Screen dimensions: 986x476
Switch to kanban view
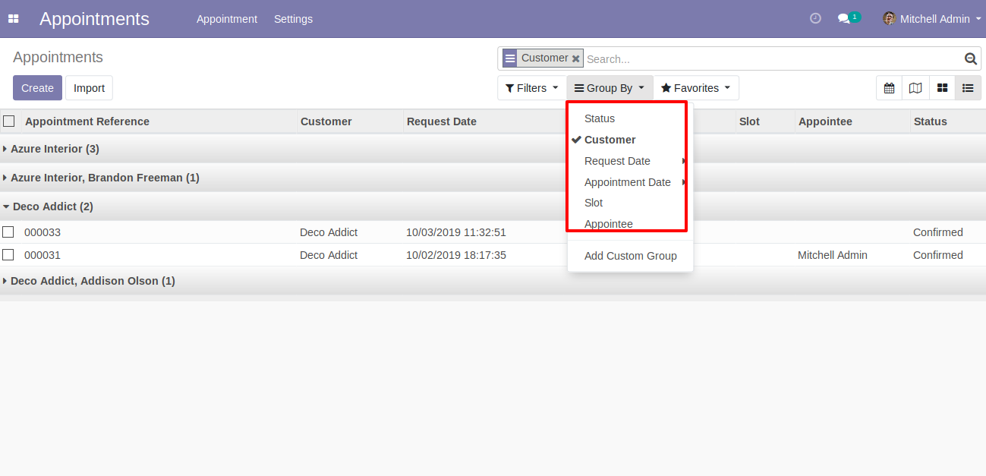(x=942, y=88)
